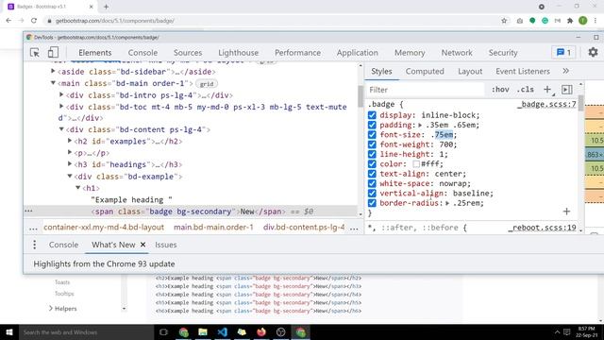Collapse the div bd-content node
Image resolution: width=604 pixels, height=340 pixels.
(61, 129)
